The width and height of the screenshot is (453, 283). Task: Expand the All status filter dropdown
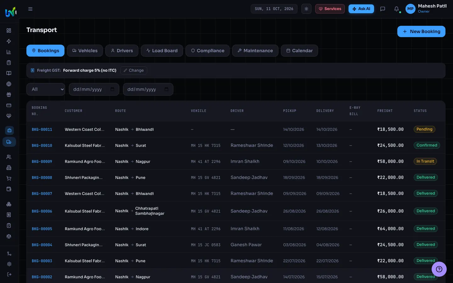[x=46, y=89]
